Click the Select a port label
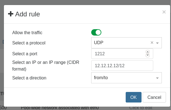The width and height of the screenshot is (171, 110). click(25, 54)
